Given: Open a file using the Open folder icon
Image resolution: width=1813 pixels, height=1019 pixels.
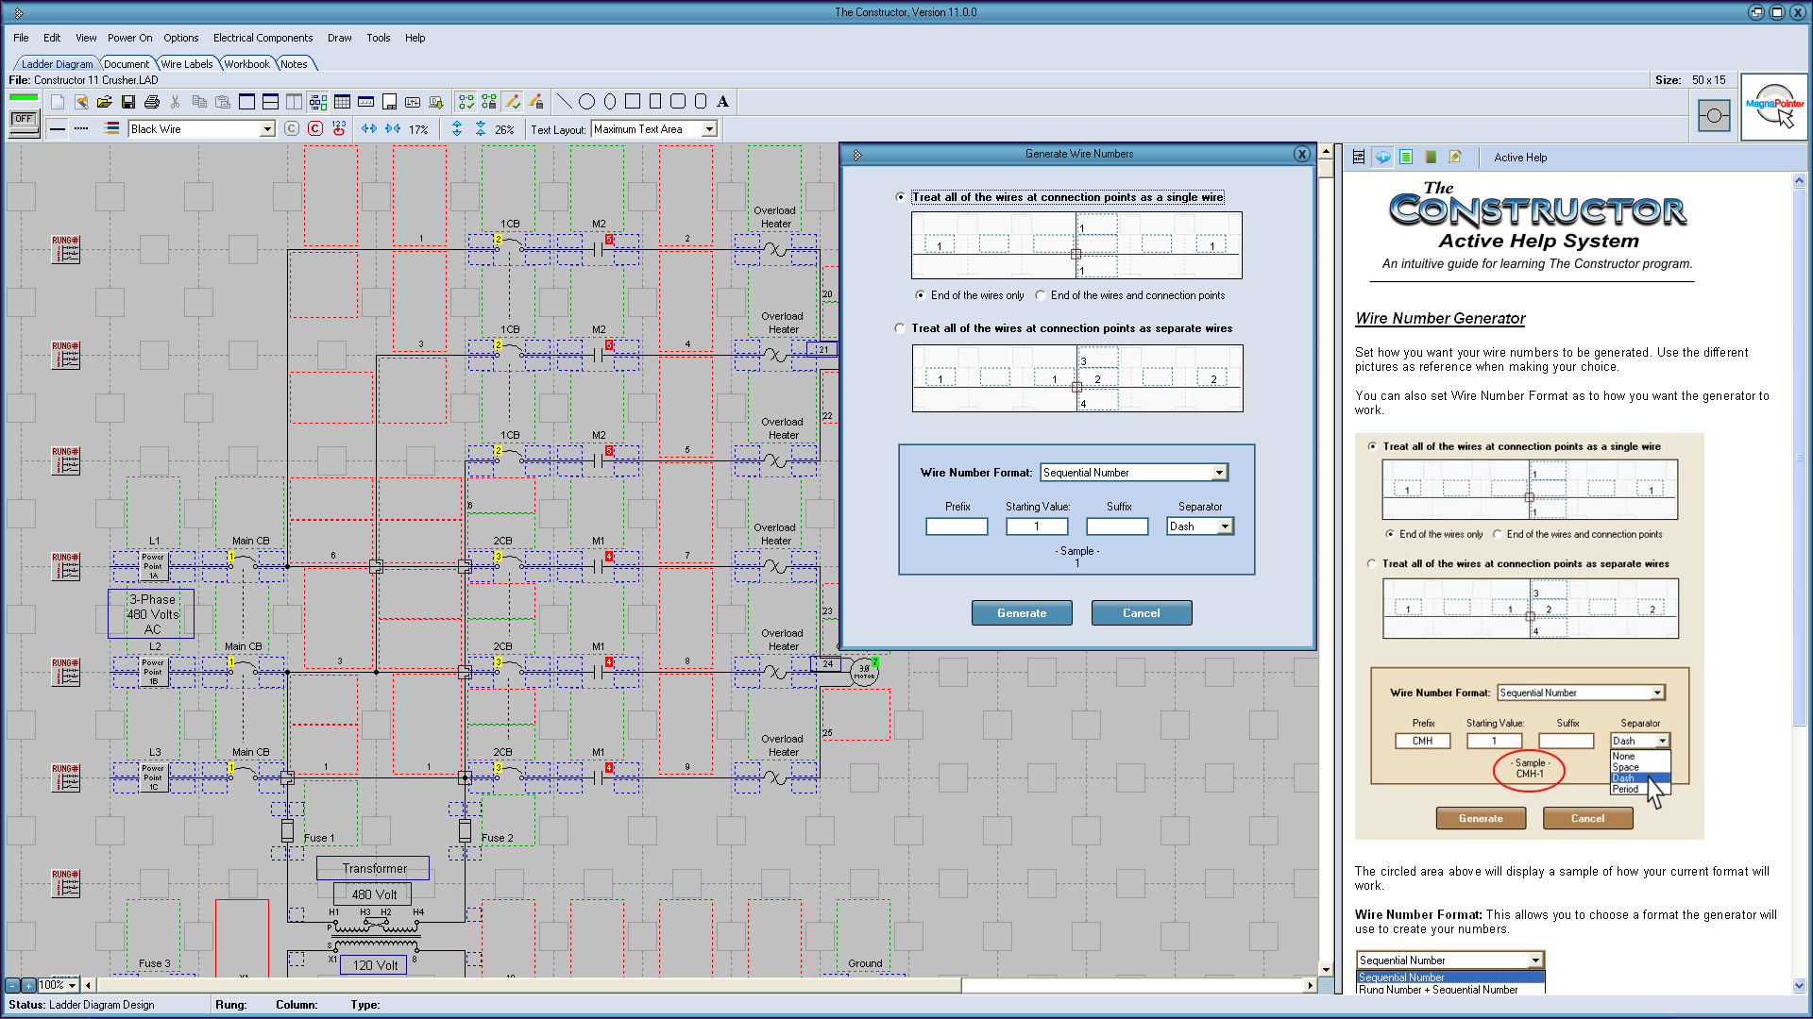Looking at the screenshot, I should (x=105, y=102).
